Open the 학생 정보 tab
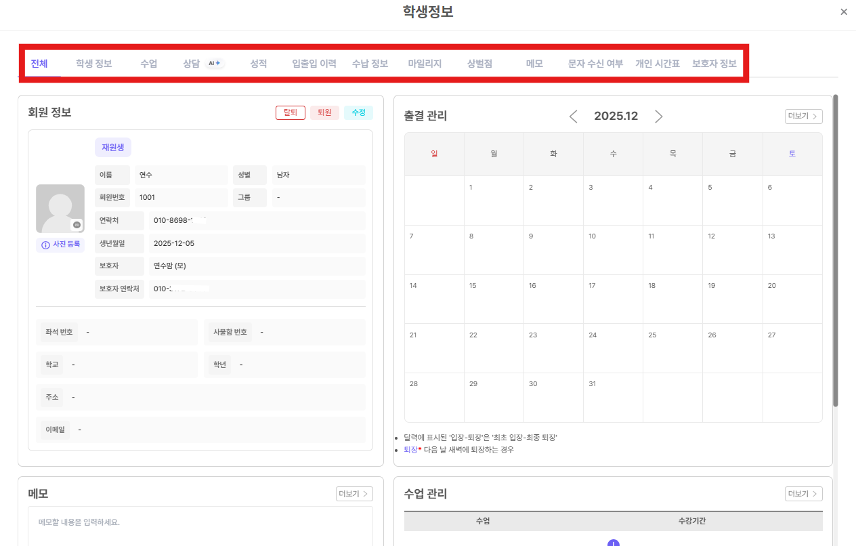Viewport: 856px width, 546px height. 94,64
